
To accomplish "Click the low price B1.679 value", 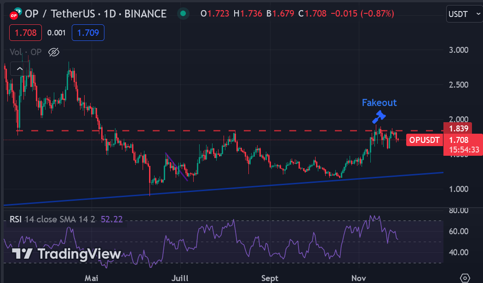I will (280, 13).
